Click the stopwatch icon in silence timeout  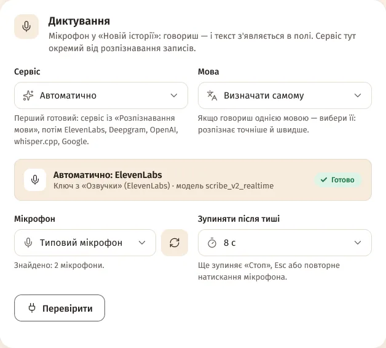pyautogui.click(x=212, y=243)
